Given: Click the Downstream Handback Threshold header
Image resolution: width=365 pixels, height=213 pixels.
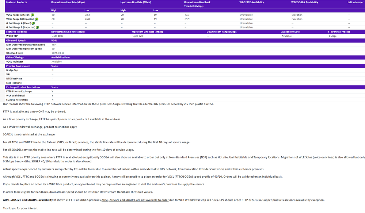Looking at the screenshot, I should (197, 4).
